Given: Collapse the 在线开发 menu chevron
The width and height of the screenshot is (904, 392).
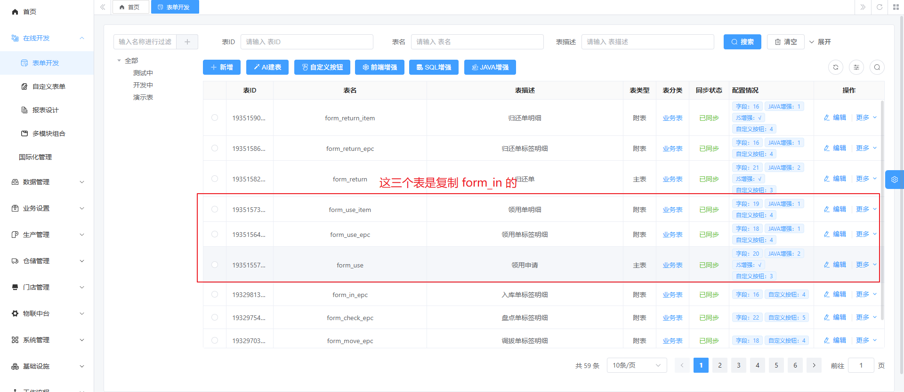Looking at the screenshot, I should click(x=82, y=38).
